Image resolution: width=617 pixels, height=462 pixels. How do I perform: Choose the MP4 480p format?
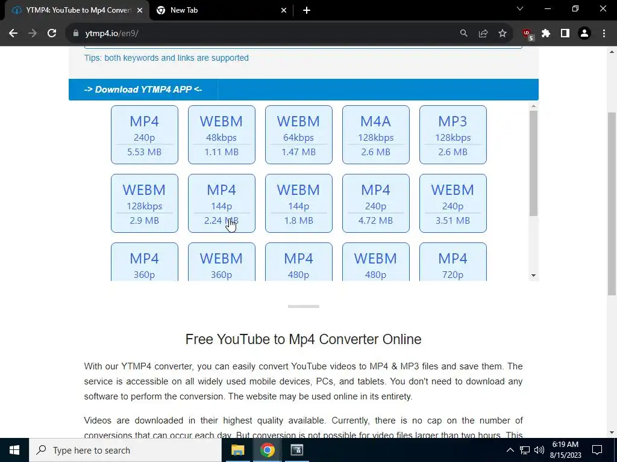click(299, 262)
